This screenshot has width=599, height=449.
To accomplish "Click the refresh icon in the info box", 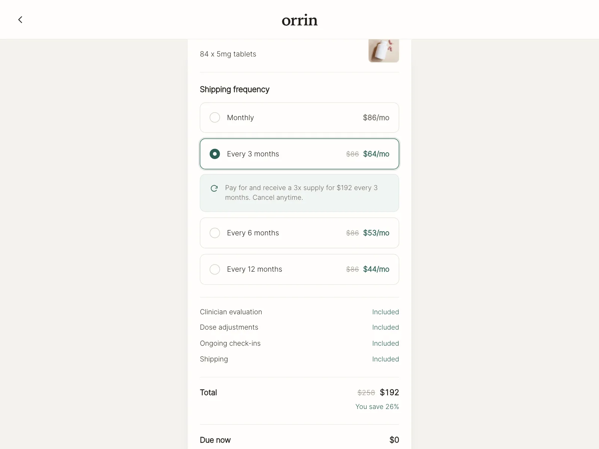I will point(214,188).
